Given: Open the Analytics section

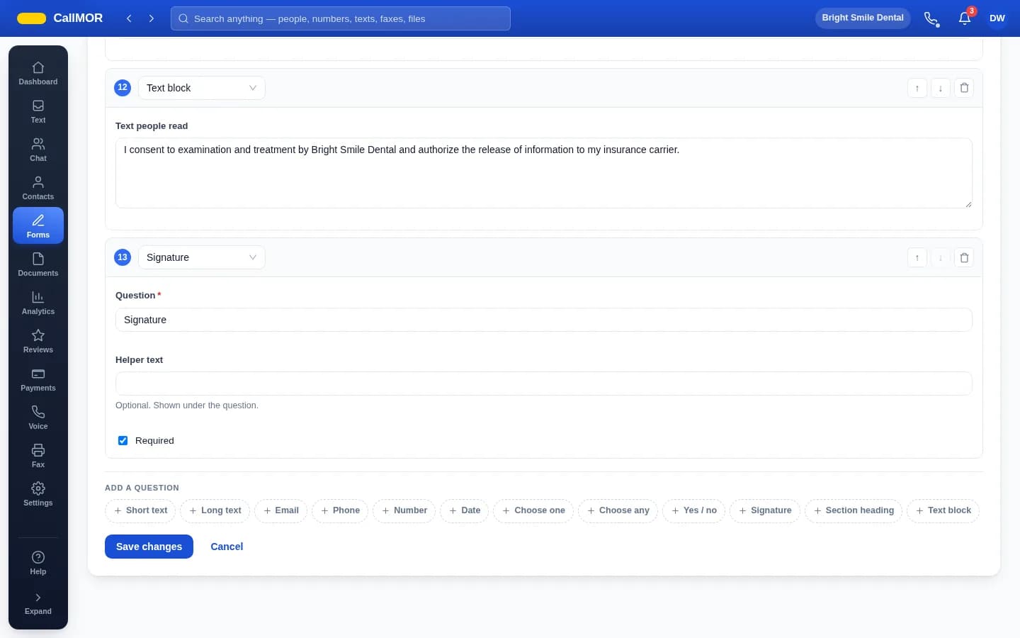Looking at the screenshot, I should pyautogui.click(x=38, y=303).
